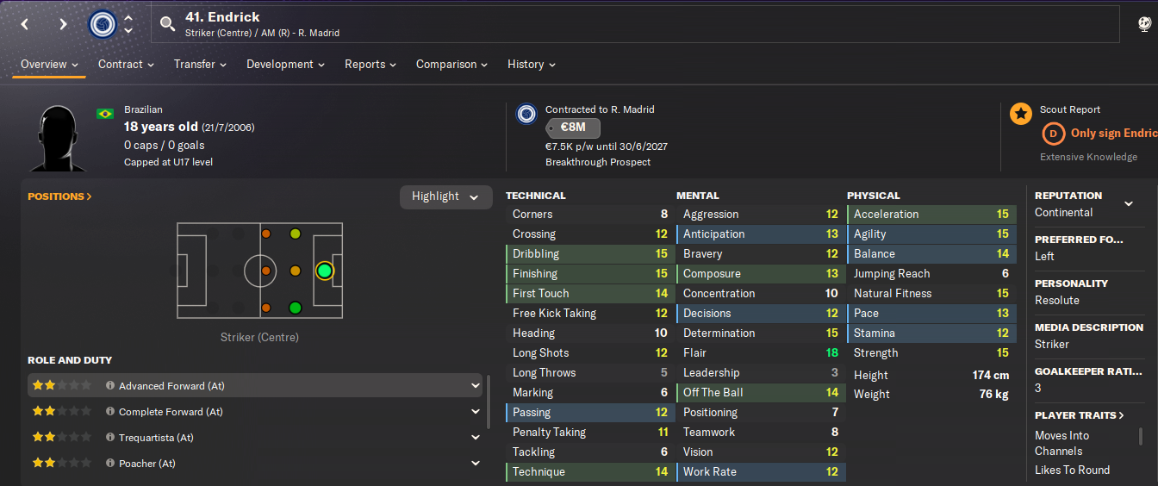Expand the Reputation section chevron
1158x486 pixels.
tap(1129, 204)
